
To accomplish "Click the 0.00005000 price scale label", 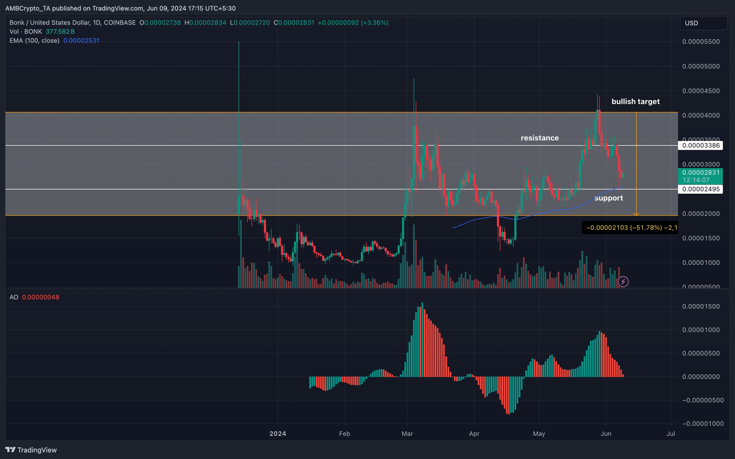I will pyautogui.click(x=701, y=66).
